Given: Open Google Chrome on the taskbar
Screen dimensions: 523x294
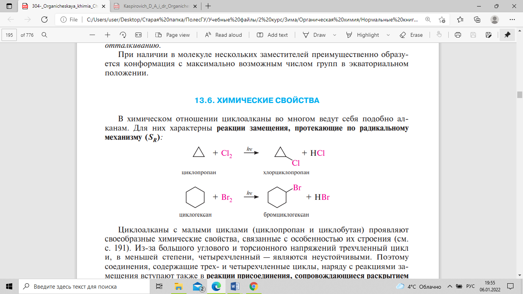Looking at the screenshot, I should click(253, 286).
